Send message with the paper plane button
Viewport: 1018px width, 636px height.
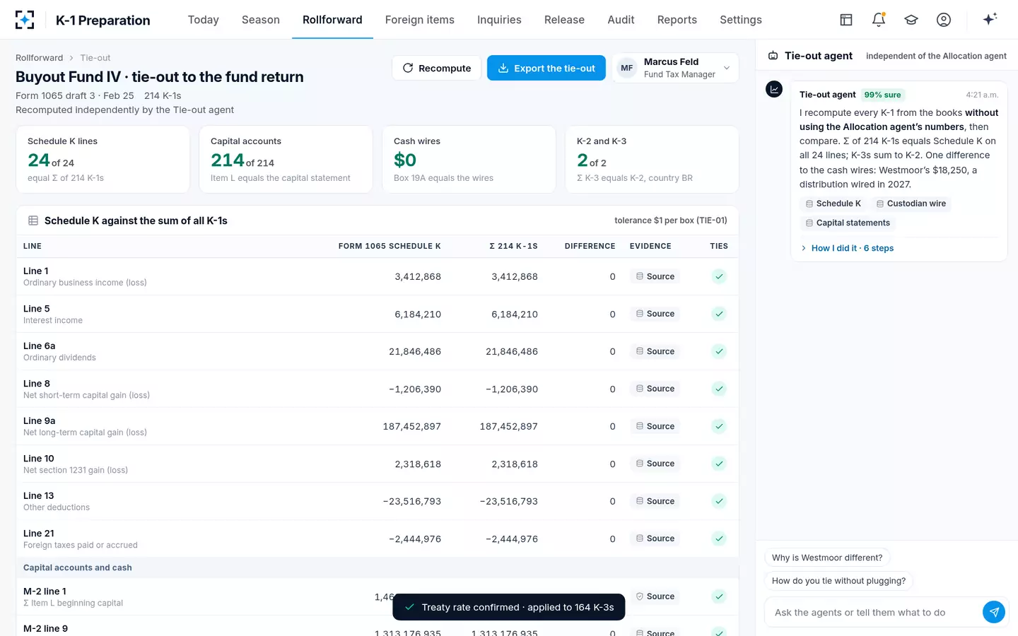[994, 612]
